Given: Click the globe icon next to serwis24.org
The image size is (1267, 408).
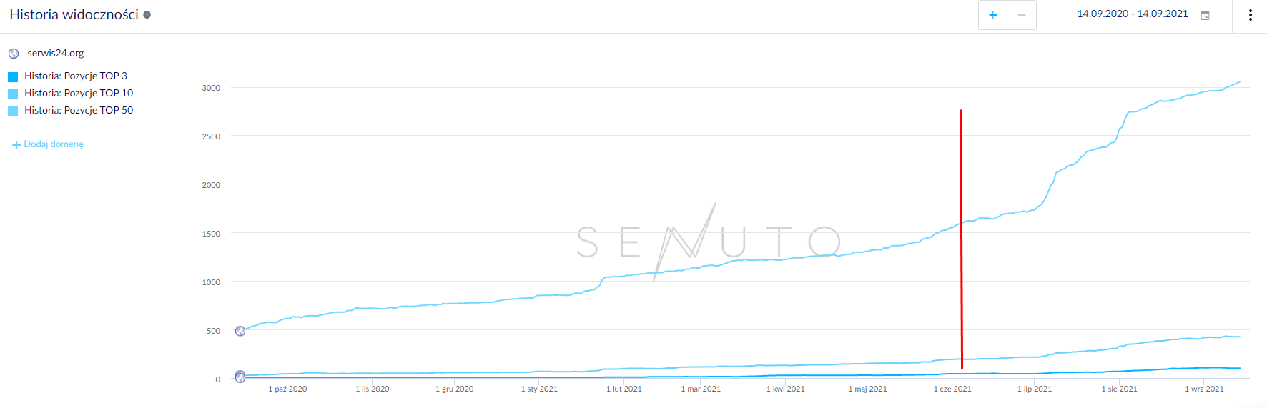Looking at the screenshot, I should point(14,54).
